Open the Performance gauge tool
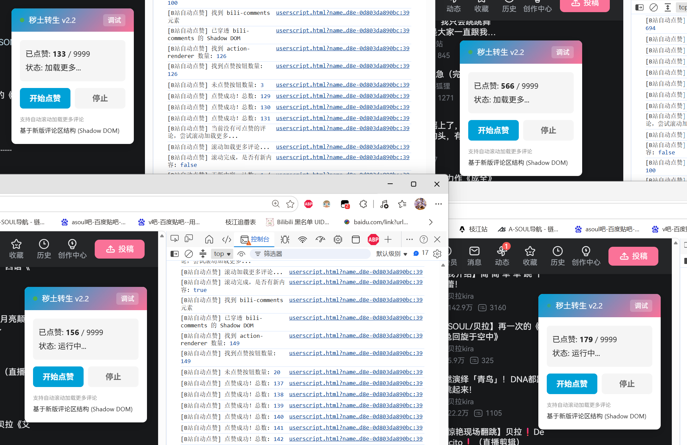 click(320, 239)
